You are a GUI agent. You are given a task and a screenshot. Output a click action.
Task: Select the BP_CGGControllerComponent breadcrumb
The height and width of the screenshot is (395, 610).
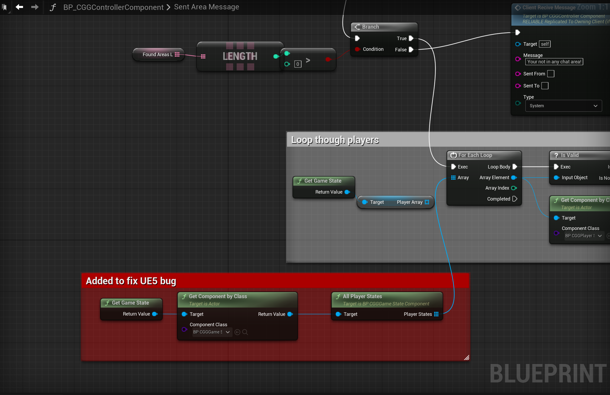click(113, 7)
